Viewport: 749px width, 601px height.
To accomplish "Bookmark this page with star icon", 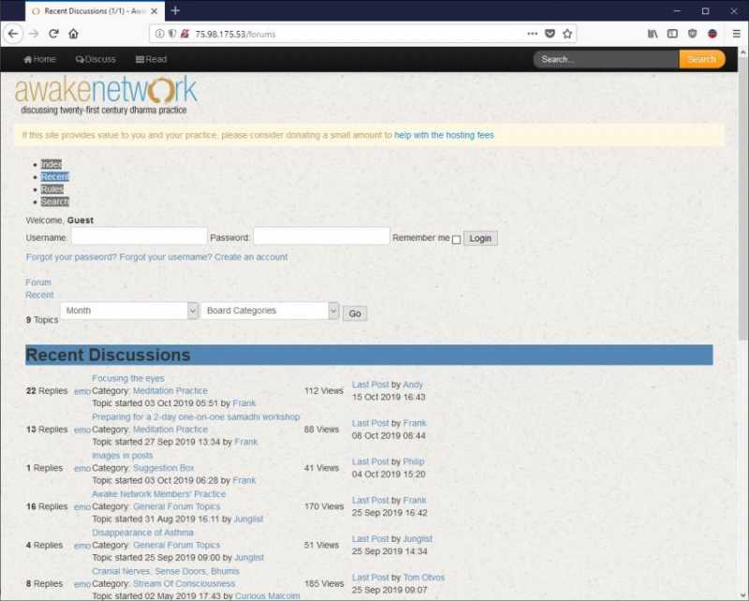I will pos(567,34).
